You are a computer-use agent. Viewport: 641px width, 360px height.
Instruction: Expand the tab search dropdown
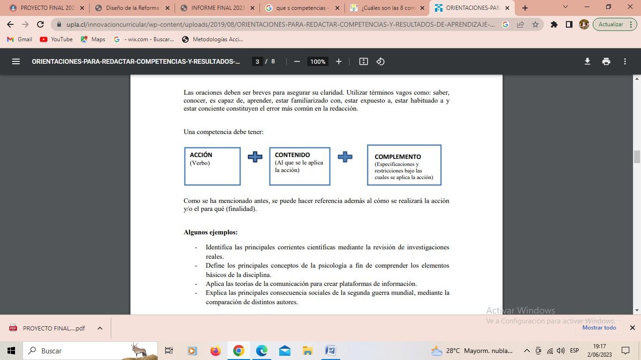565,7
